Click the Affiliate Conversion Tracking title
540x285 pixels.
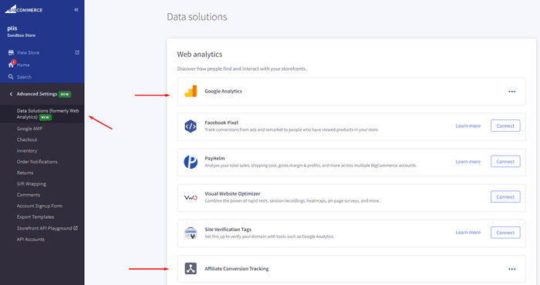tap(237, 269)
